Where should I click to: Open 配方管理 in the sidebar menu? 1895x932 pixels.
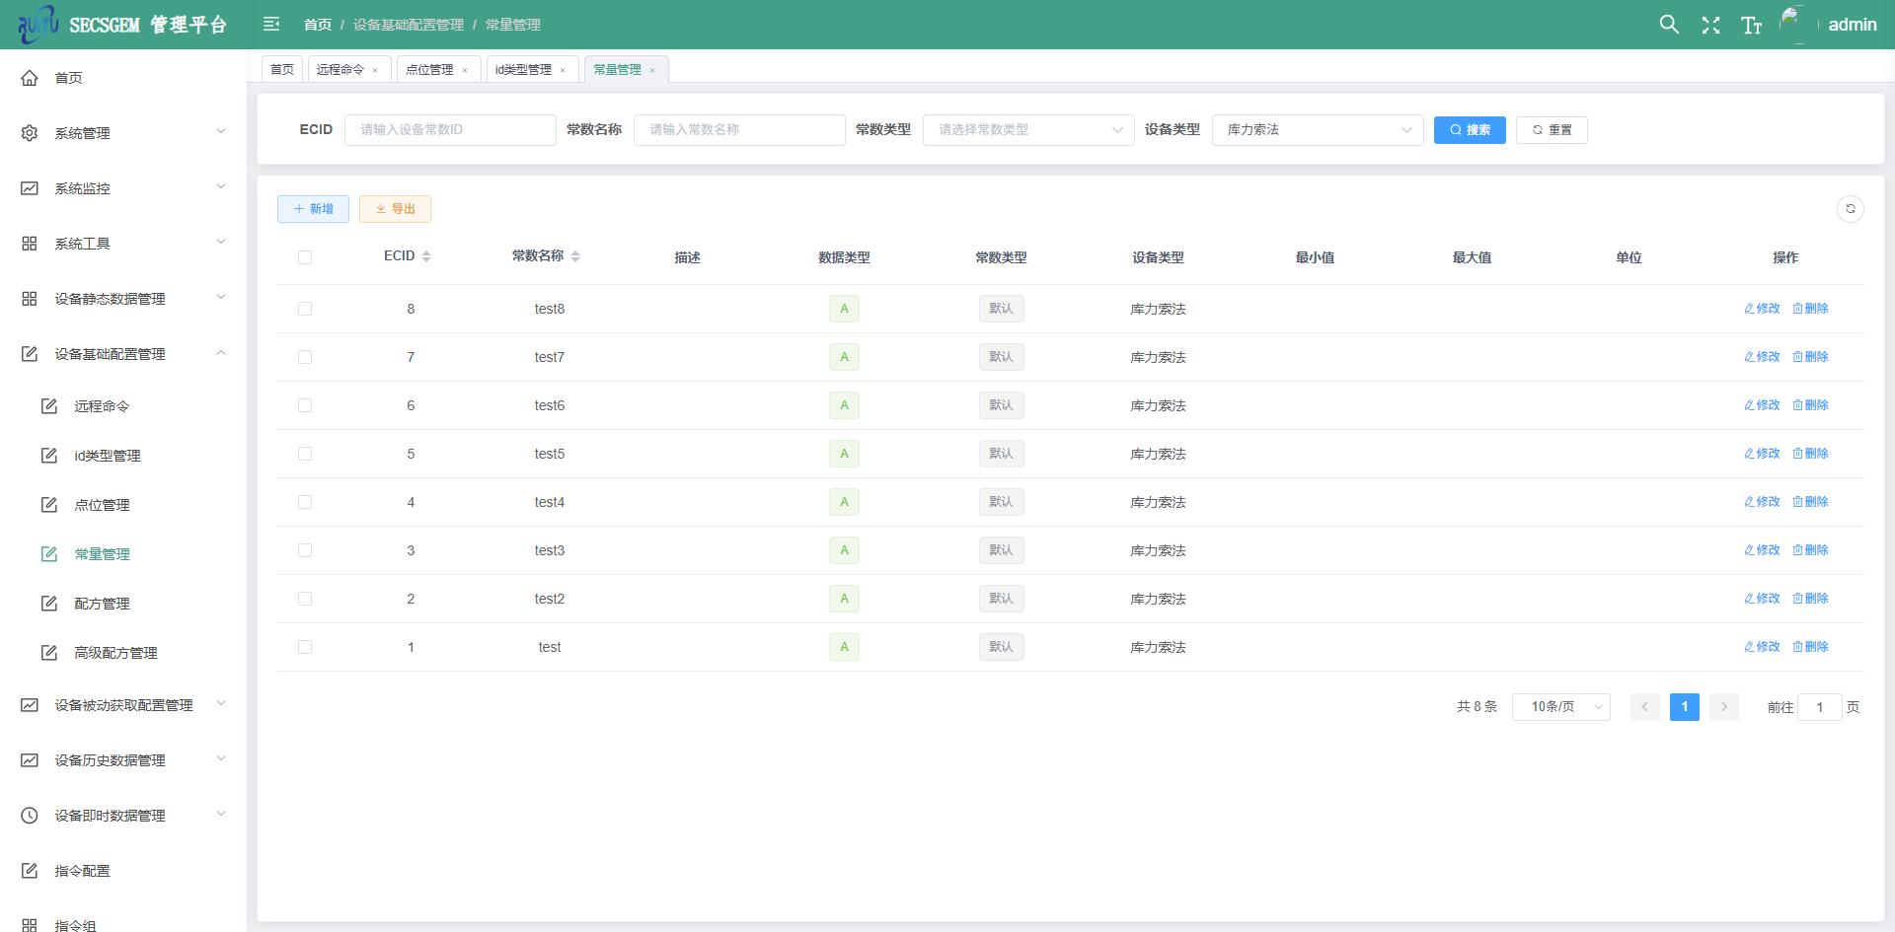pos(102,604)
